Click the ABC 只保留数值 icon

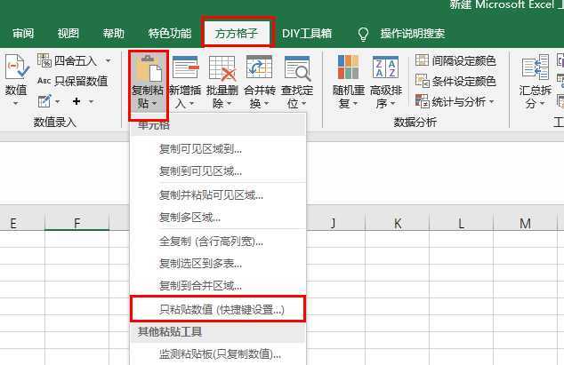(x=44, y=81)
